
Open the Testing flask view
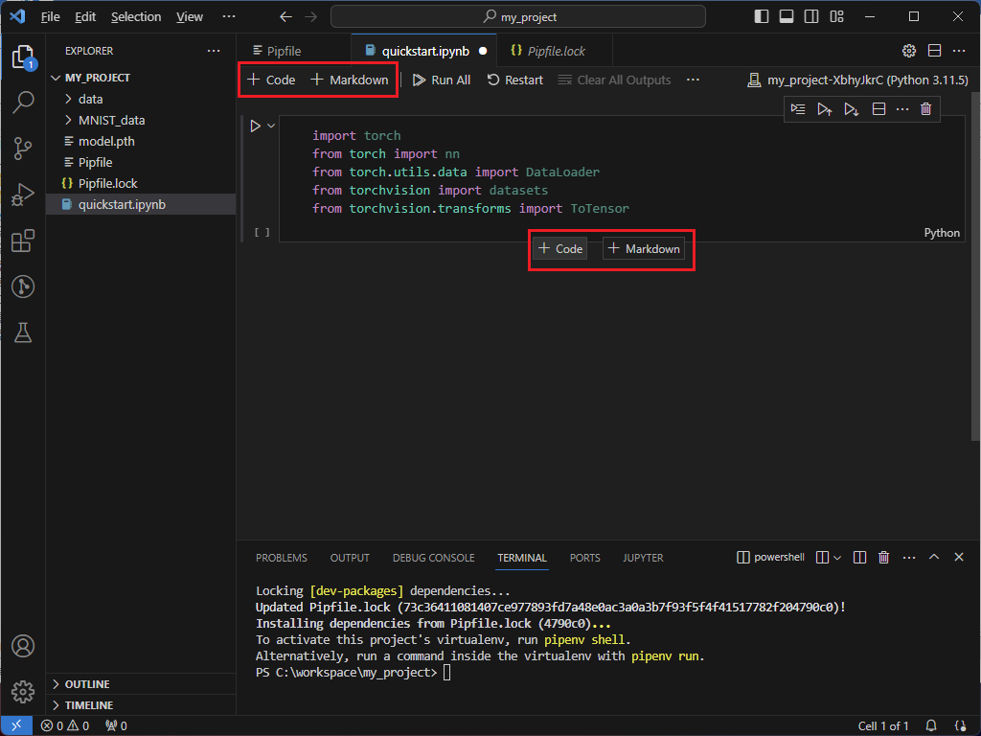click(23, 333)
